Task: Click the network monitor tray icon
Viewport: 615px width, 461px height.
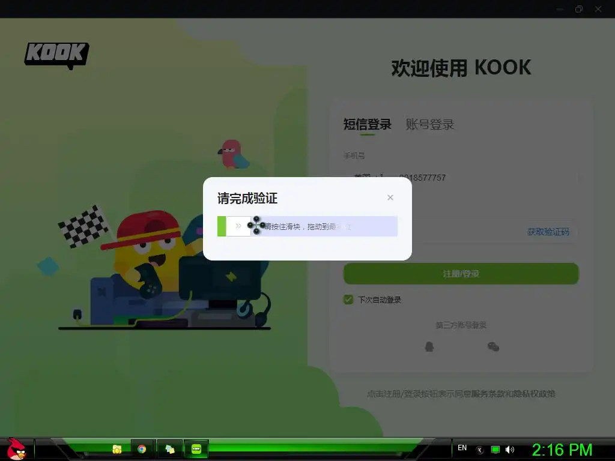Action: point(495,450)
